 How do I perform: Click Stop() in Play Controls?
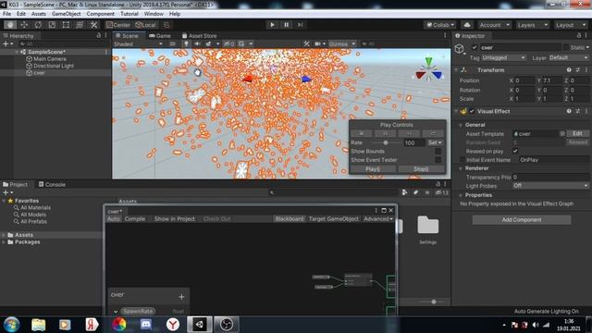point(421,168)
